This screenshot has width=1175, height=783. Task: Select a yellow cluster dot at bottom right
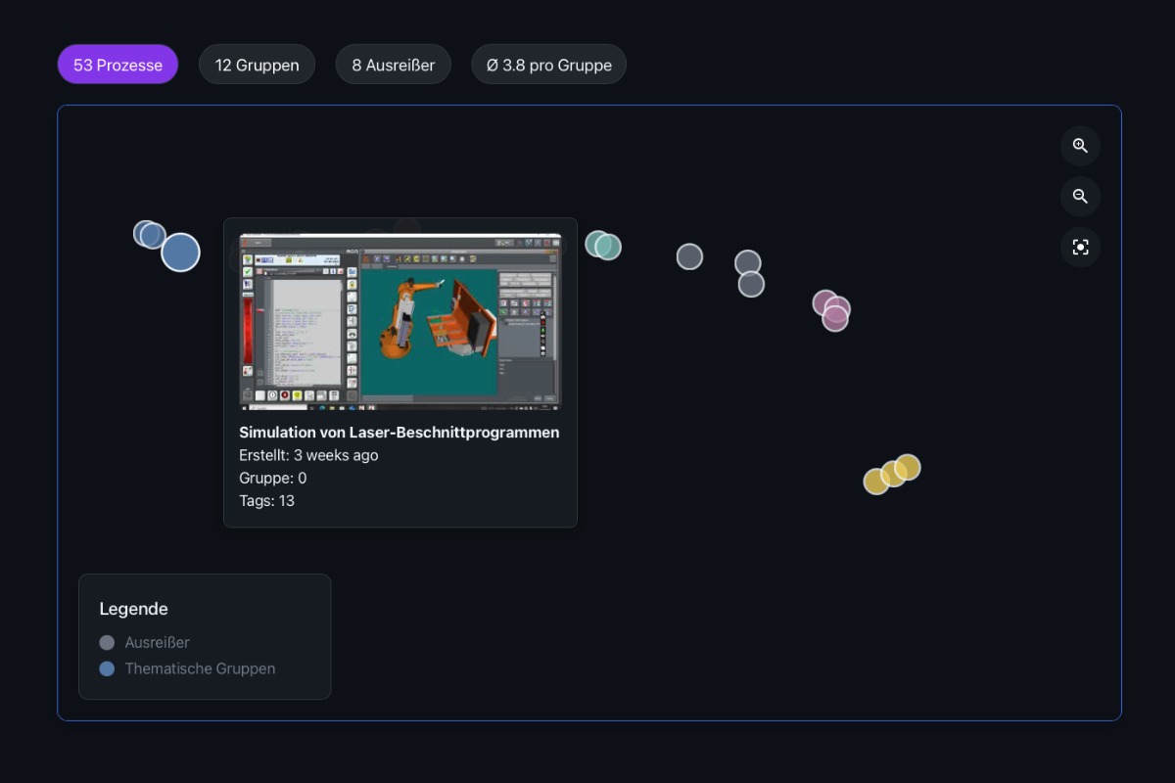891,476
